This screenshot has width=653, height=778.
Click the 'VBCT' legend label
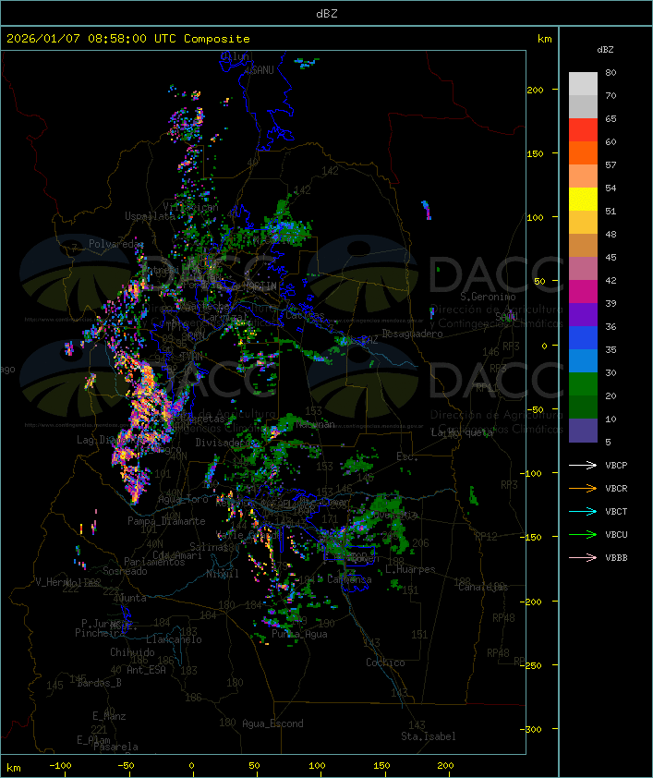616,511
